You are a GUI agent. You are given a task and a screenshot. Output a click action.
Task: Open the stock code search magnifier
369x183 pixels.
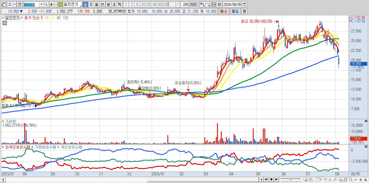46,4
